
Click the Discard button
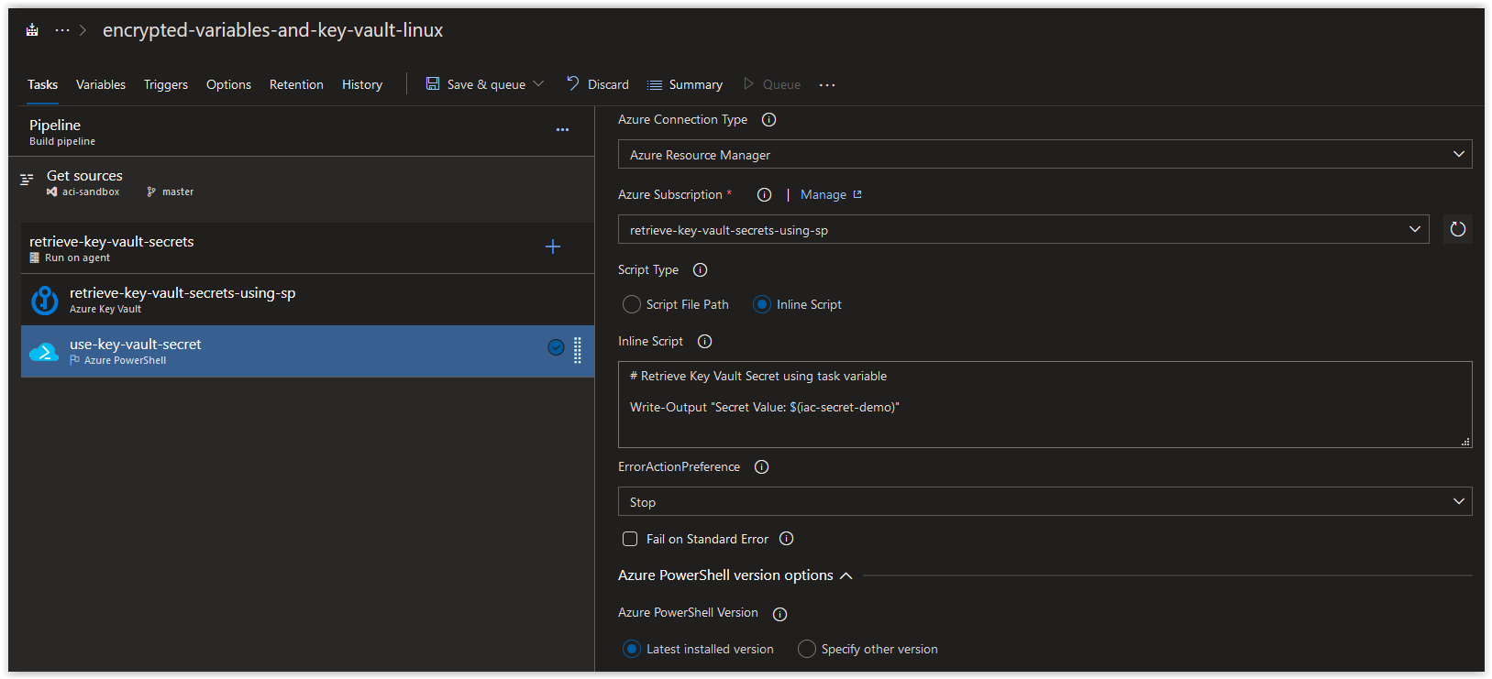598,84
